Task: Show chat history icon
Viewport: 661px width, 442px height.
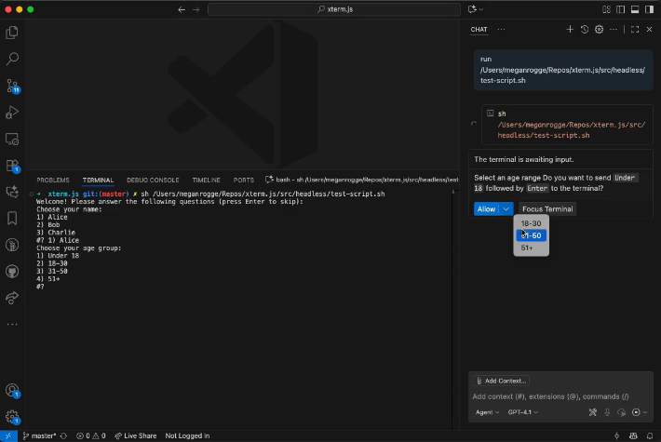Action: (x=585, y=29)
